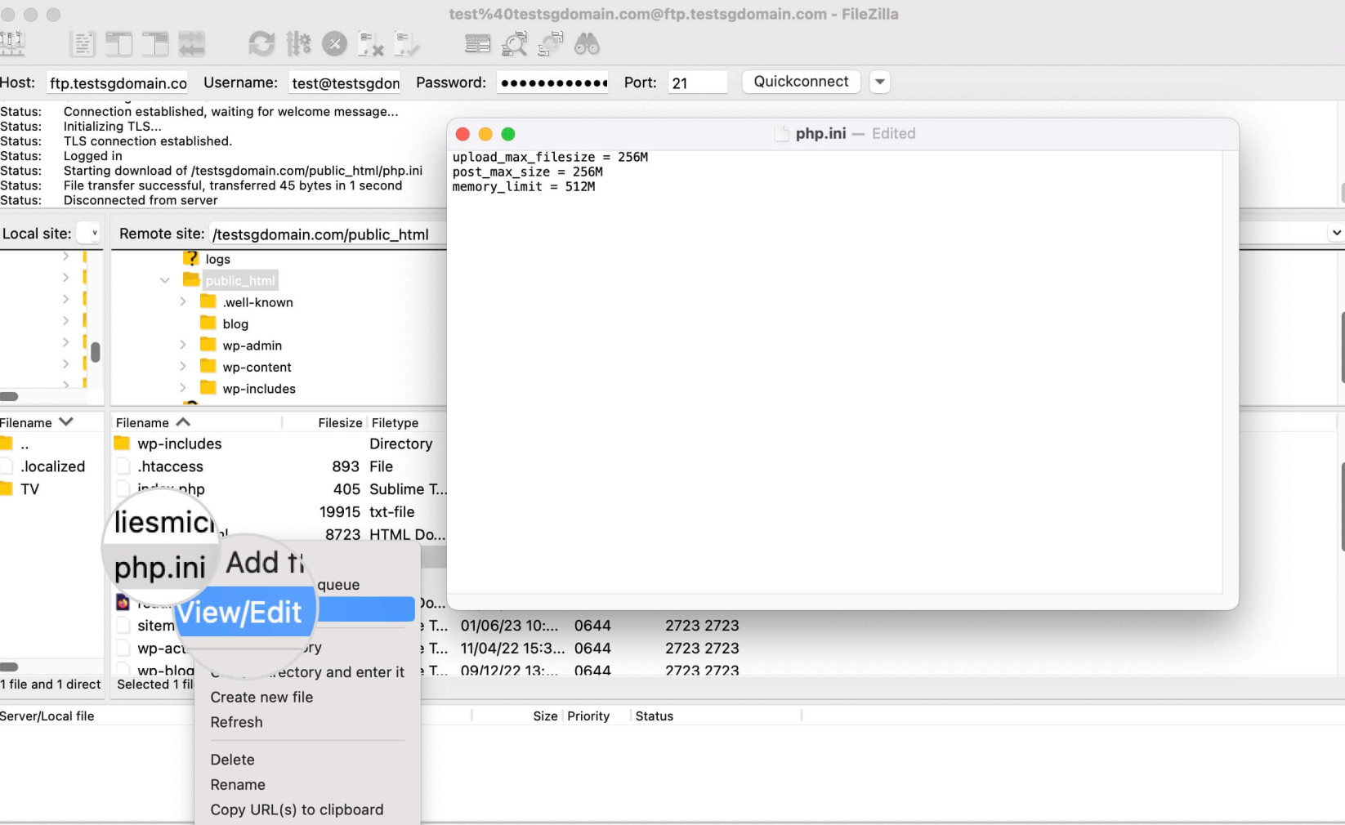Click the wp-includes folder icon in file list
The width and height of the screenshot is (1345, 825).
tap(122, 443)
